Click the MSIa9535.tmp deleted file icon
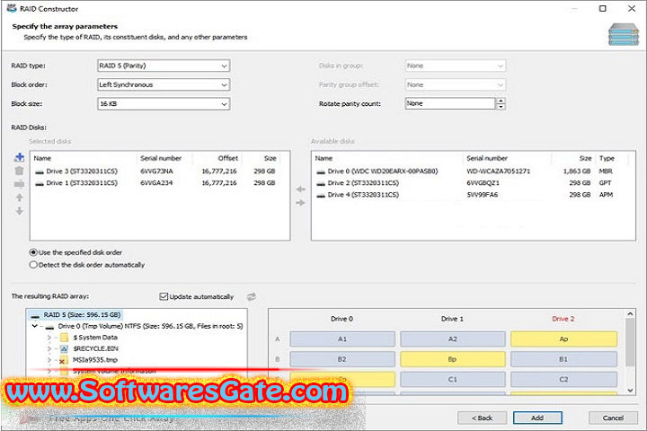 [63, 360]
